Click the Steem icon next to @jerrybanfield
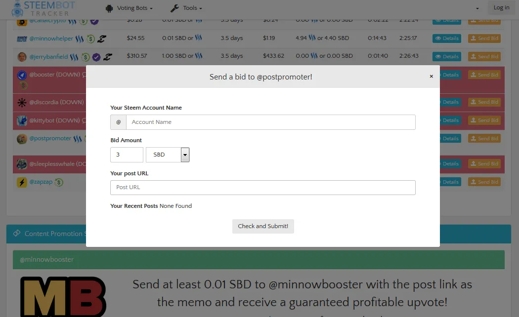The image size is (519, 317). click(x=74, y=57)
